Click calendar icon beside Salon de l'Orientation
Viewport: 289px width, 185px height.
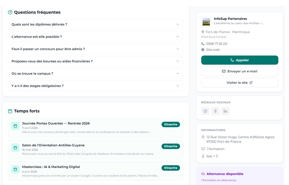pyautogui.click(x=15, y=148)
